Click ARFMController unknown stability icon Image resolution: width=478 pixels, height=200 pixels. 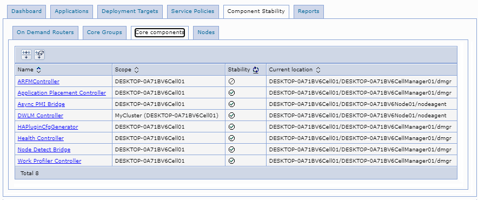231,82
